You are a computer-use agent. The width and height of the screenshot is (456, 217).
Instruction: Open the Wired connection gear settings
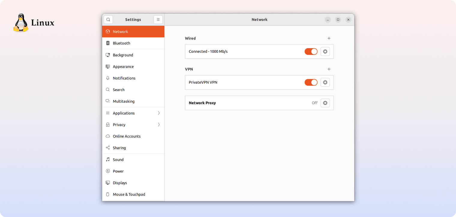coord(325,51)
